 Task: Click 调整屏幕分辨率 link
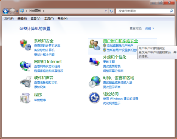point(113,71)
